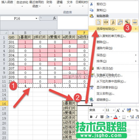Click the Select All corner triangle
139x140 pixels.
coord(6,33)
